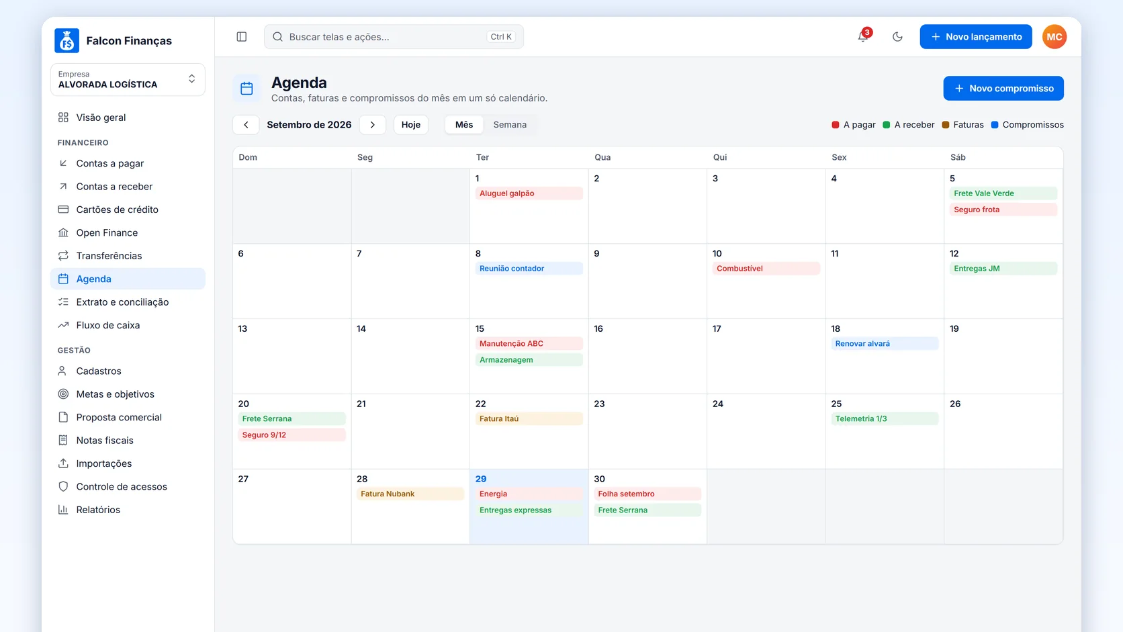Screen dimensions: 1123x632
Task: Go to Transferências
Action: click(128, 256)
